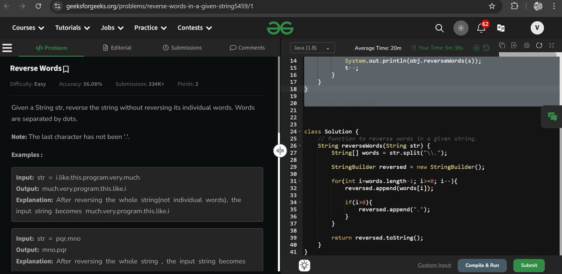This screenshot has height=274, width=562.
Task: Switch to the Comments tab
Action: [247, 48]
